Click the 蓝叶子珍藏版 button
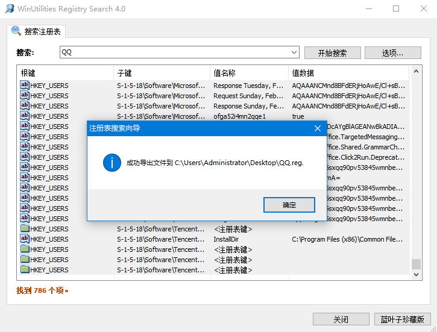The width and height of the screenshot is (437, 332). (403, 319)
